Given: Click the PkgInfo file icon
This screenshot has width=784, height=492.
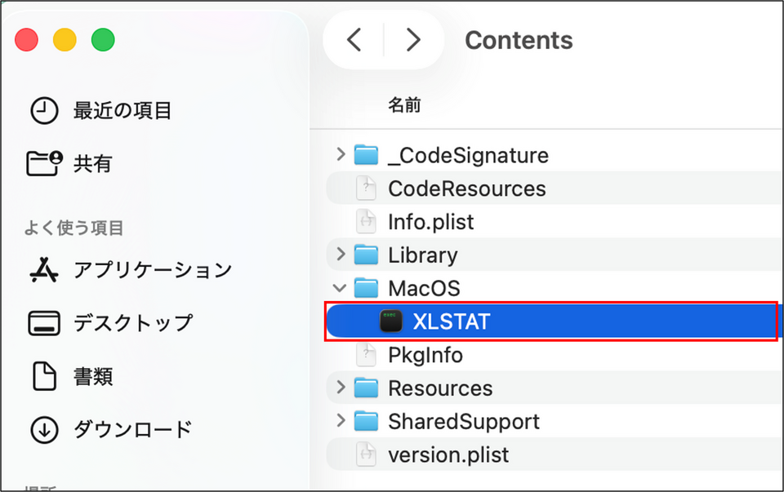Looking at the screenshot, I should [367, 355].
